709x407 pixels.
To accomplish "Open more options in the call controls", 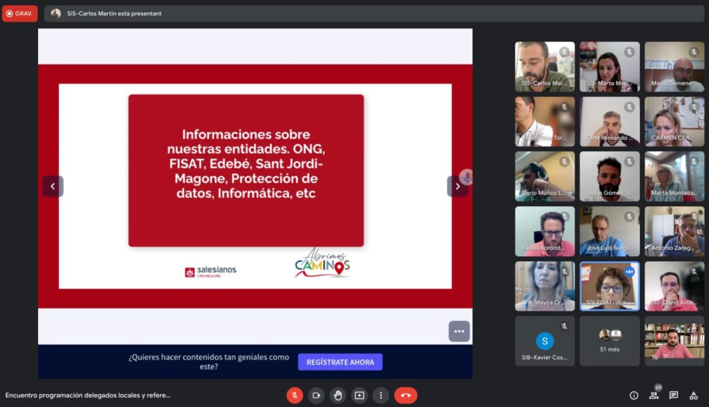I will click(x=381, y=395).
